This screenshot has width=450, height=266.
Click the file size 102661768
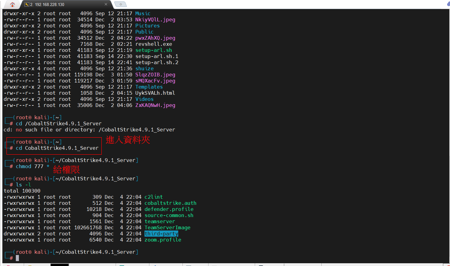click(x=88, y=228)
